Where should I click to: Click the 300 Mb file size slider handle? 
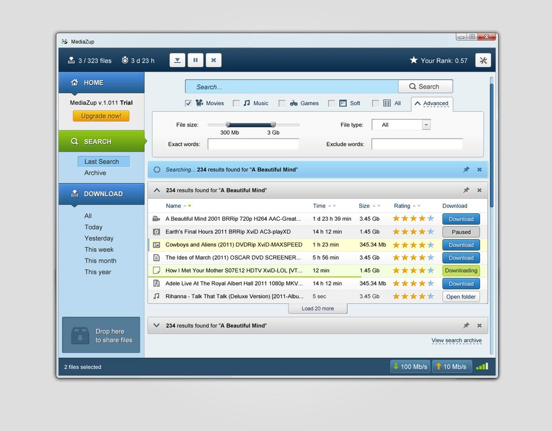point(228,124)
